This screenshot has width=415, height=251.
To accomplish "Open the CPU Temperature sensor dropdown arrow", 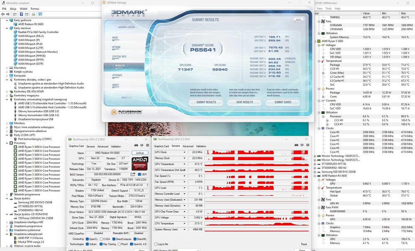I will [x=185, y=224].
